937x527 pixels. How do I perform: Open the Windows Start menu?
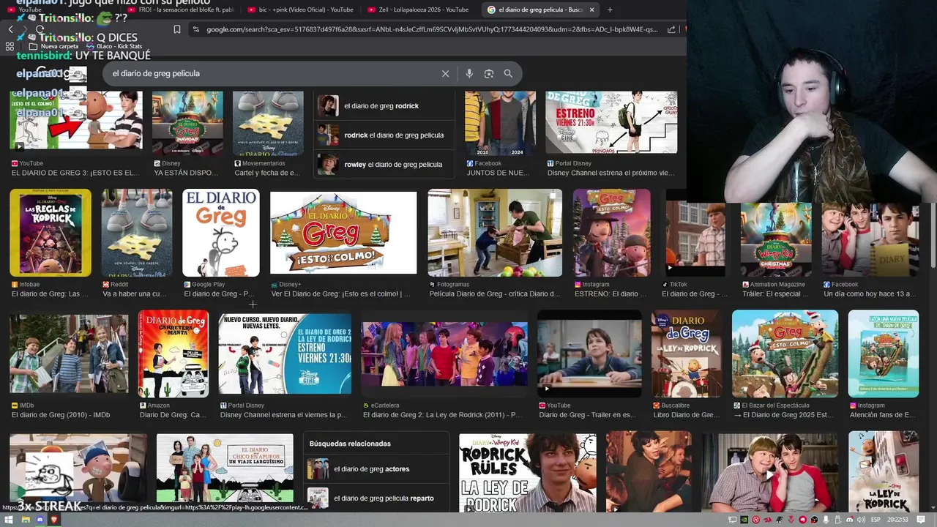click(x=8, y=520)
